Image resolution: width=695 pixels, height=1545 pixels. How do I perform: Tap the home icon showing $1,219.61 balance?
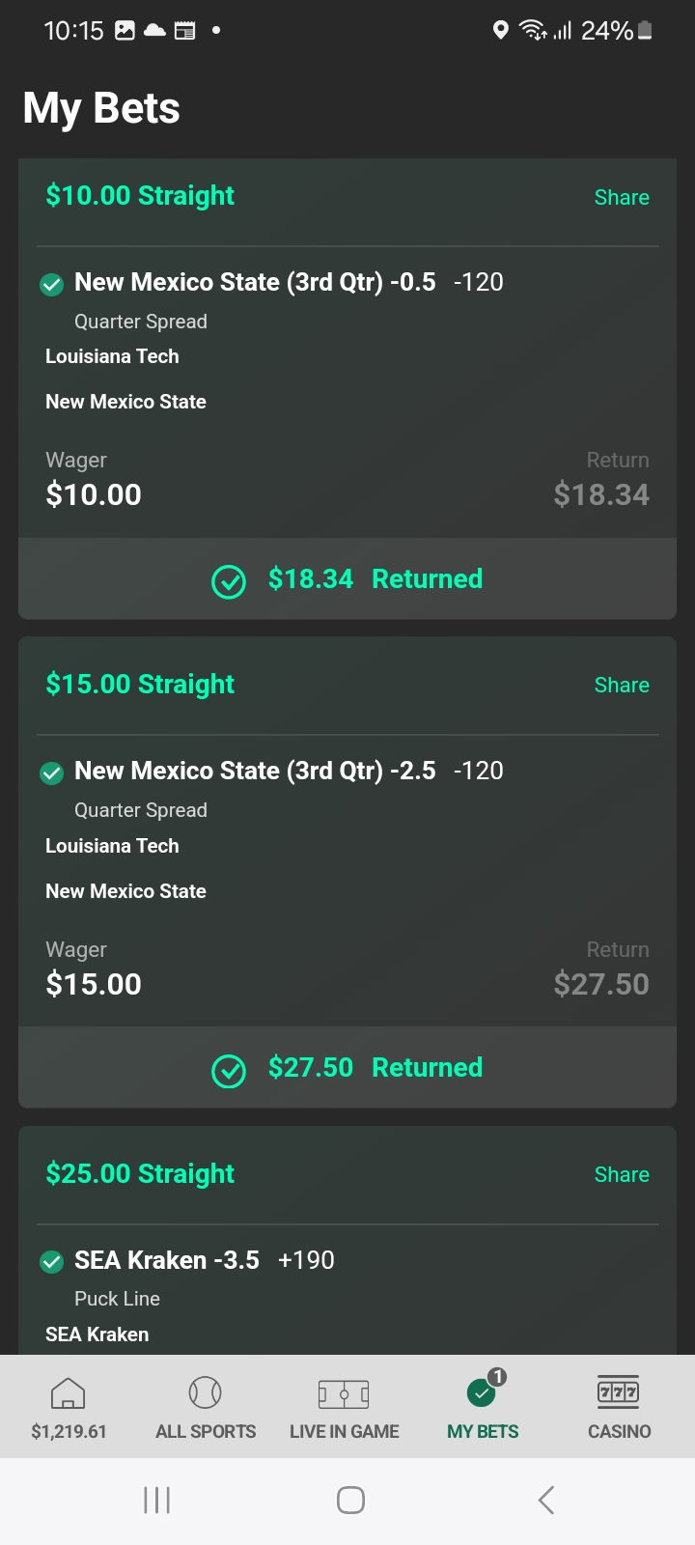[x=68, y=1392]
